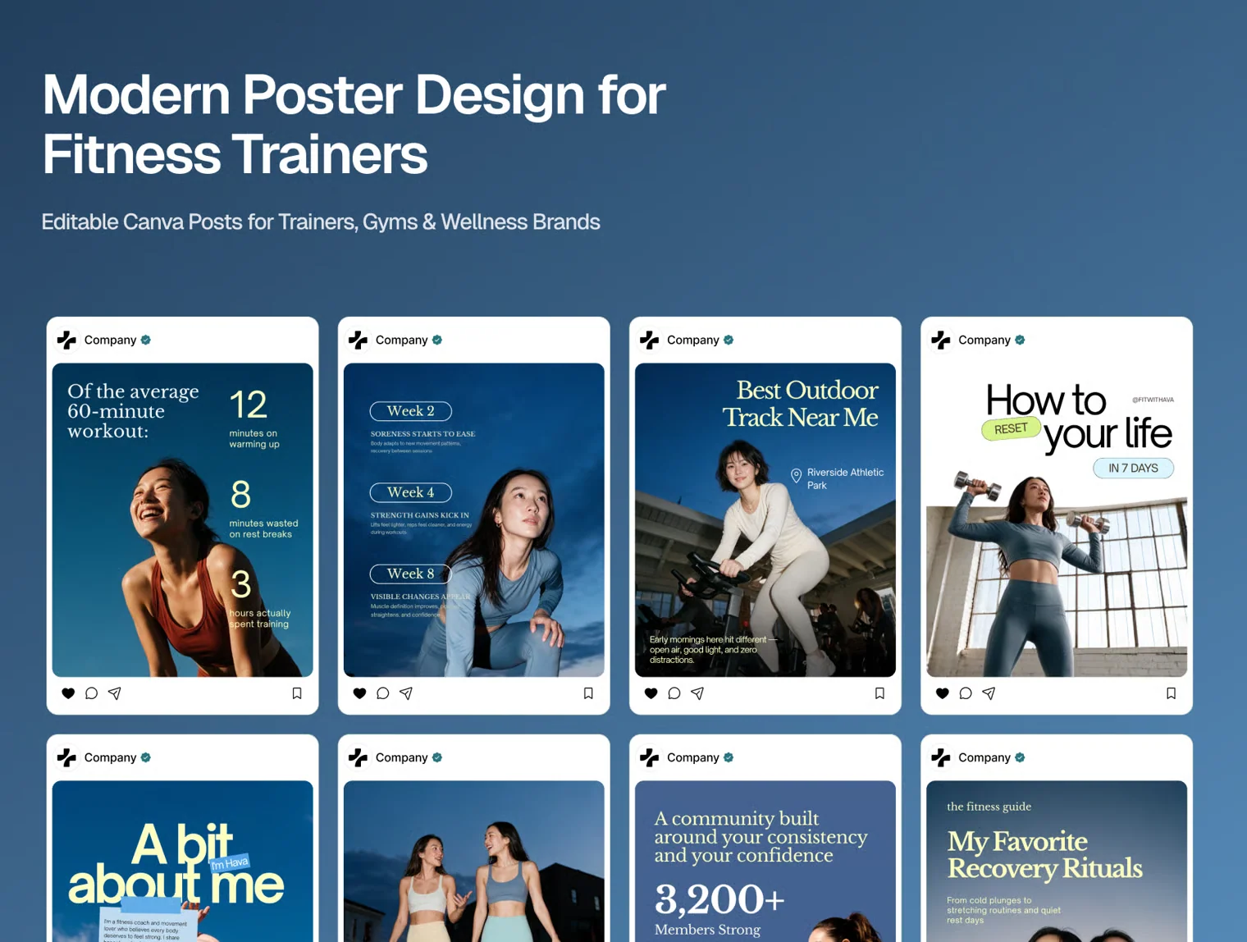Select the Week 8 pill label
Screen dimensions: 1247x942
(410, 574)
